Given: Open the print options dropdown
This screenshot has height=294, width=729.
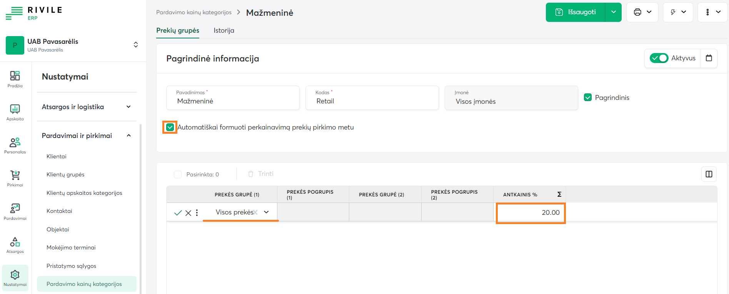Looking at the screenshot, I should tap(642, 12).
